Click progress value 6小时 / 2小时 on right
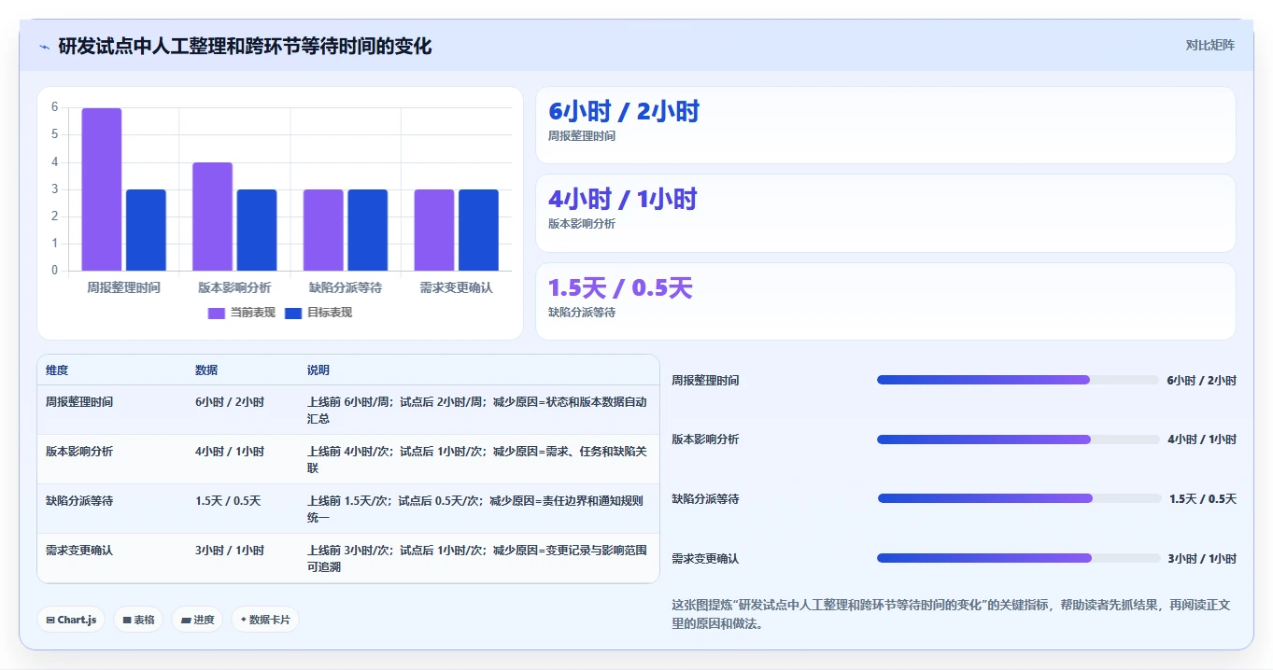 pos(1201,381)
